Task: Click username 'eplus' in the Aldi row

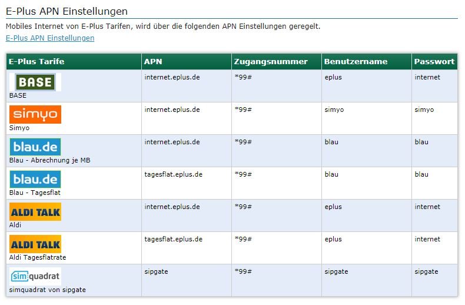Action: pos(333,207)
